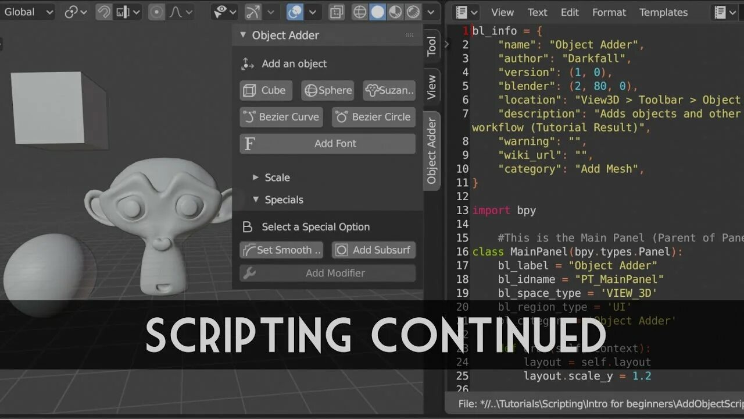Open the Format menu

[609, 12]
